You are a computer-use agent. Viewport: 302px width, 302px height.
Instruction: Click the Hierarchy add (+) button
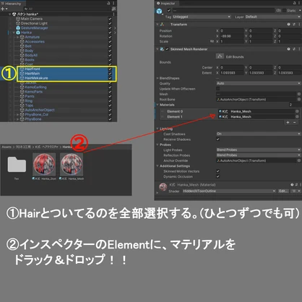tap(3, 9)
